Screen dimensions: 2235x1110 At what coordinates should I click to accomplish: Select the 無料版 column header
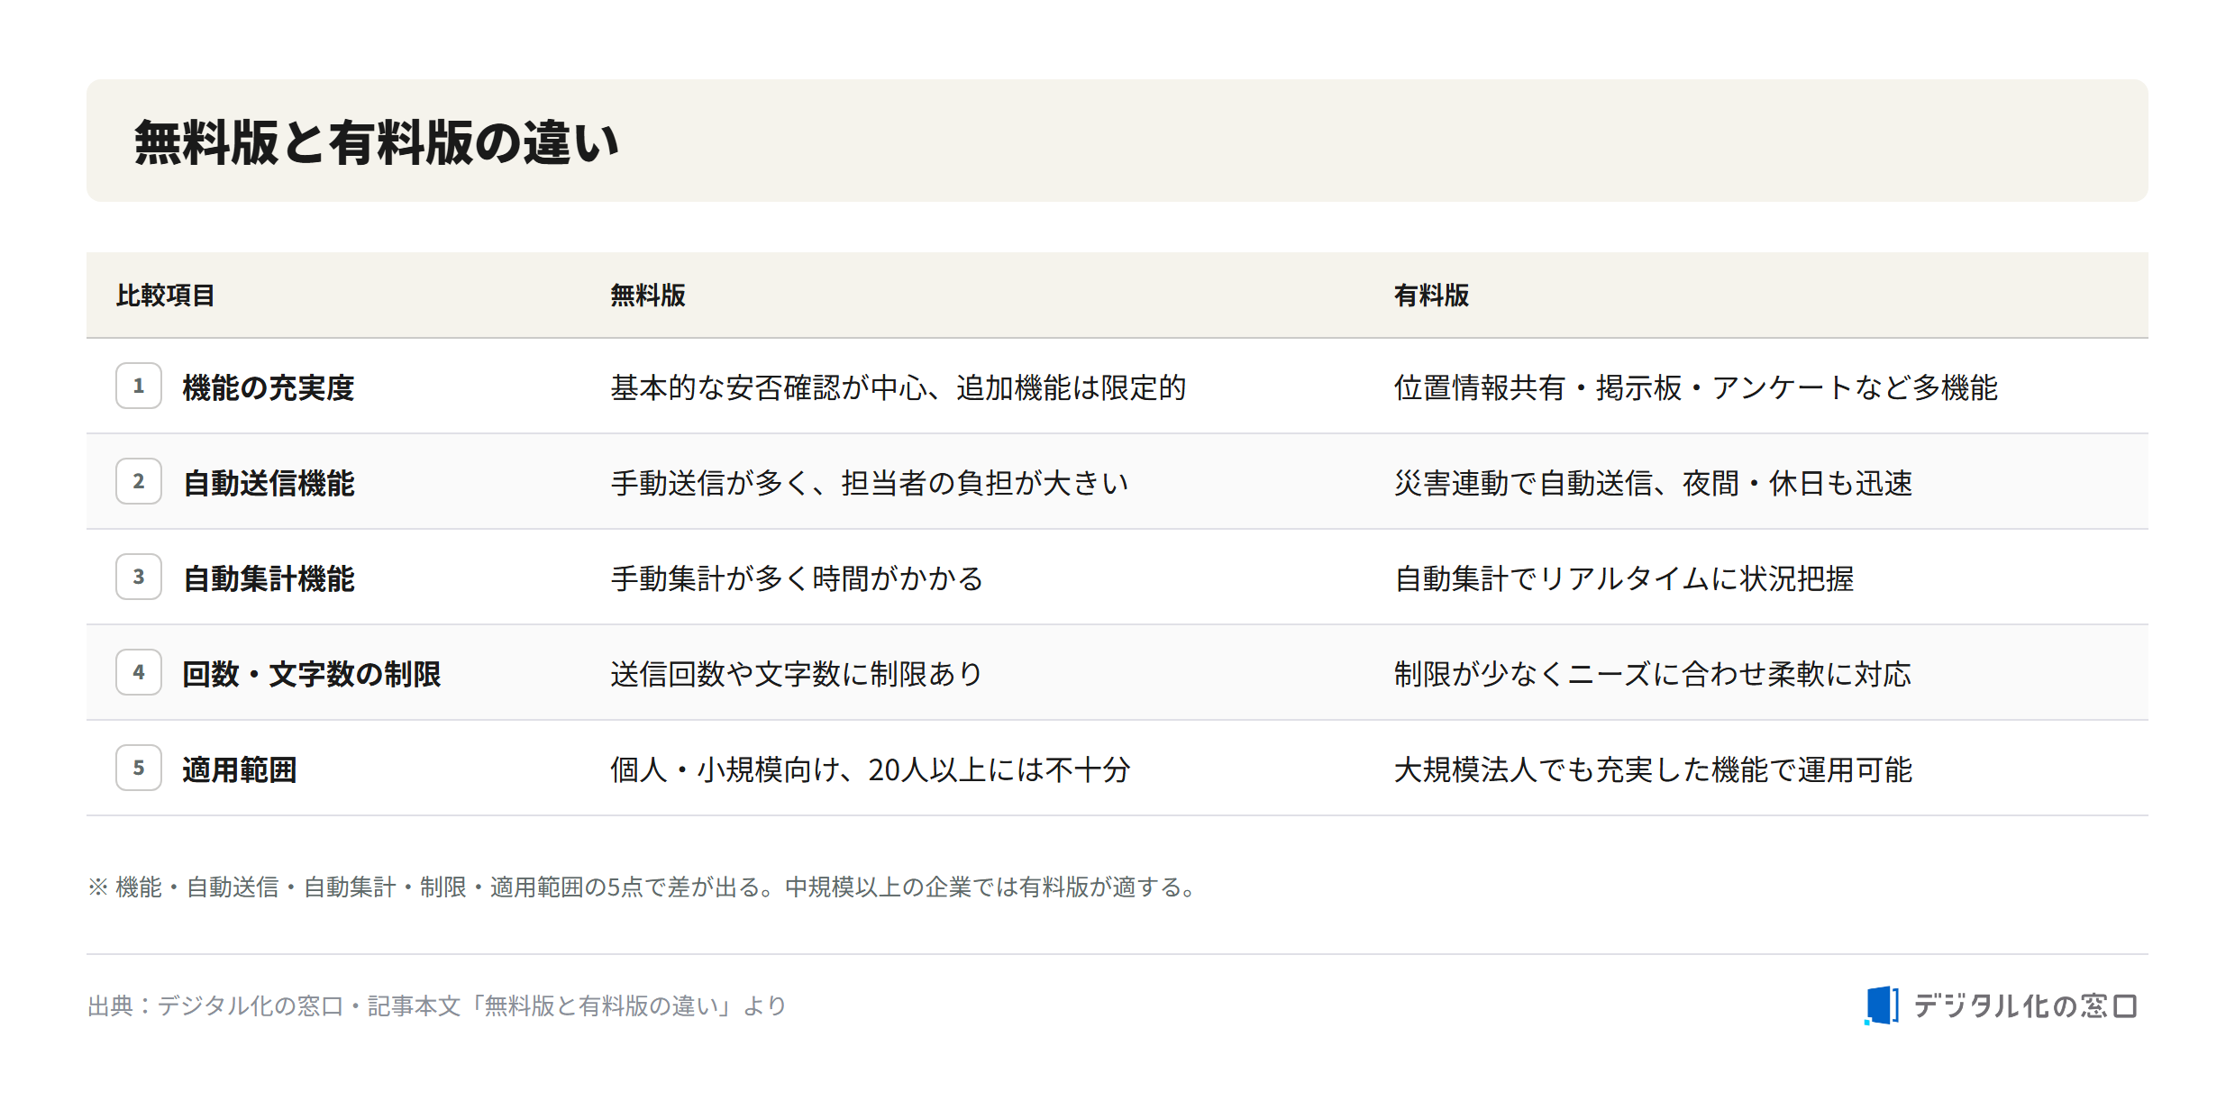(648, 296)
